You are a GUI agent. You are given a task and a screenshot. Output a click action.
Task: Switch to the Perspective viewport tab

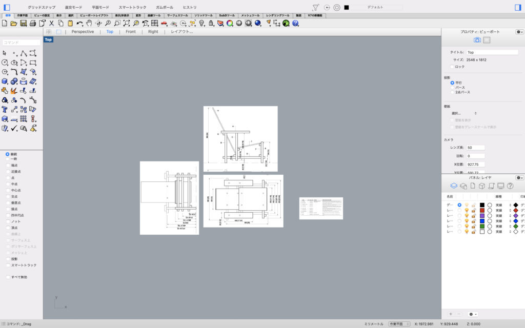pos(83,31)
